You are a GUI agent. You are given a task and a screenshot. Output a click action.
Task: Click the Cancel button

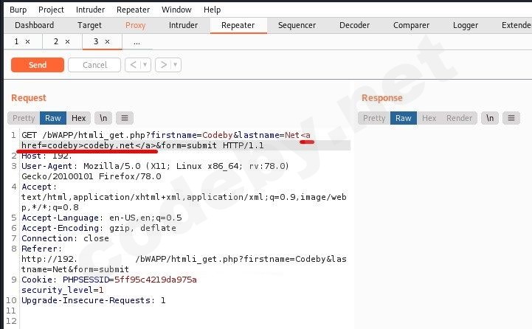point(94,65)
